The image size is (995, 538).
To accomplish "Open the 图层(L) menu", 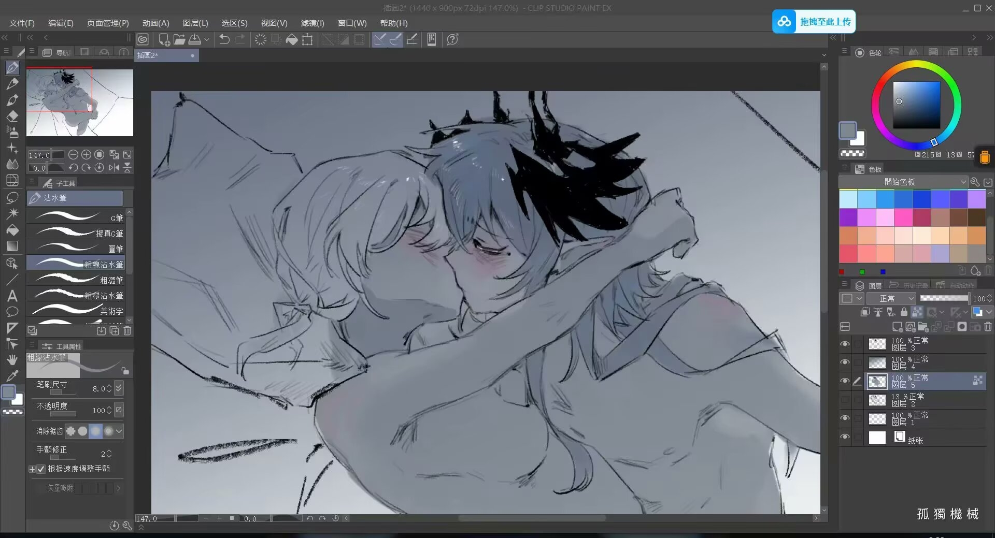I will click(195, 23).
